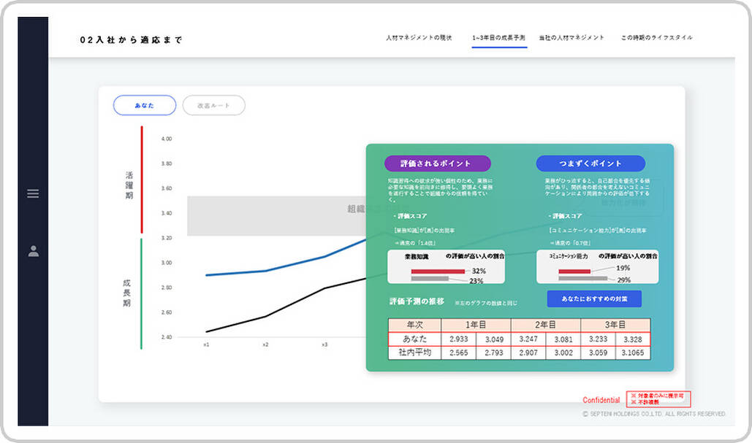
Task: Click the 社内平均 row label in table
Action: point(415,353)
